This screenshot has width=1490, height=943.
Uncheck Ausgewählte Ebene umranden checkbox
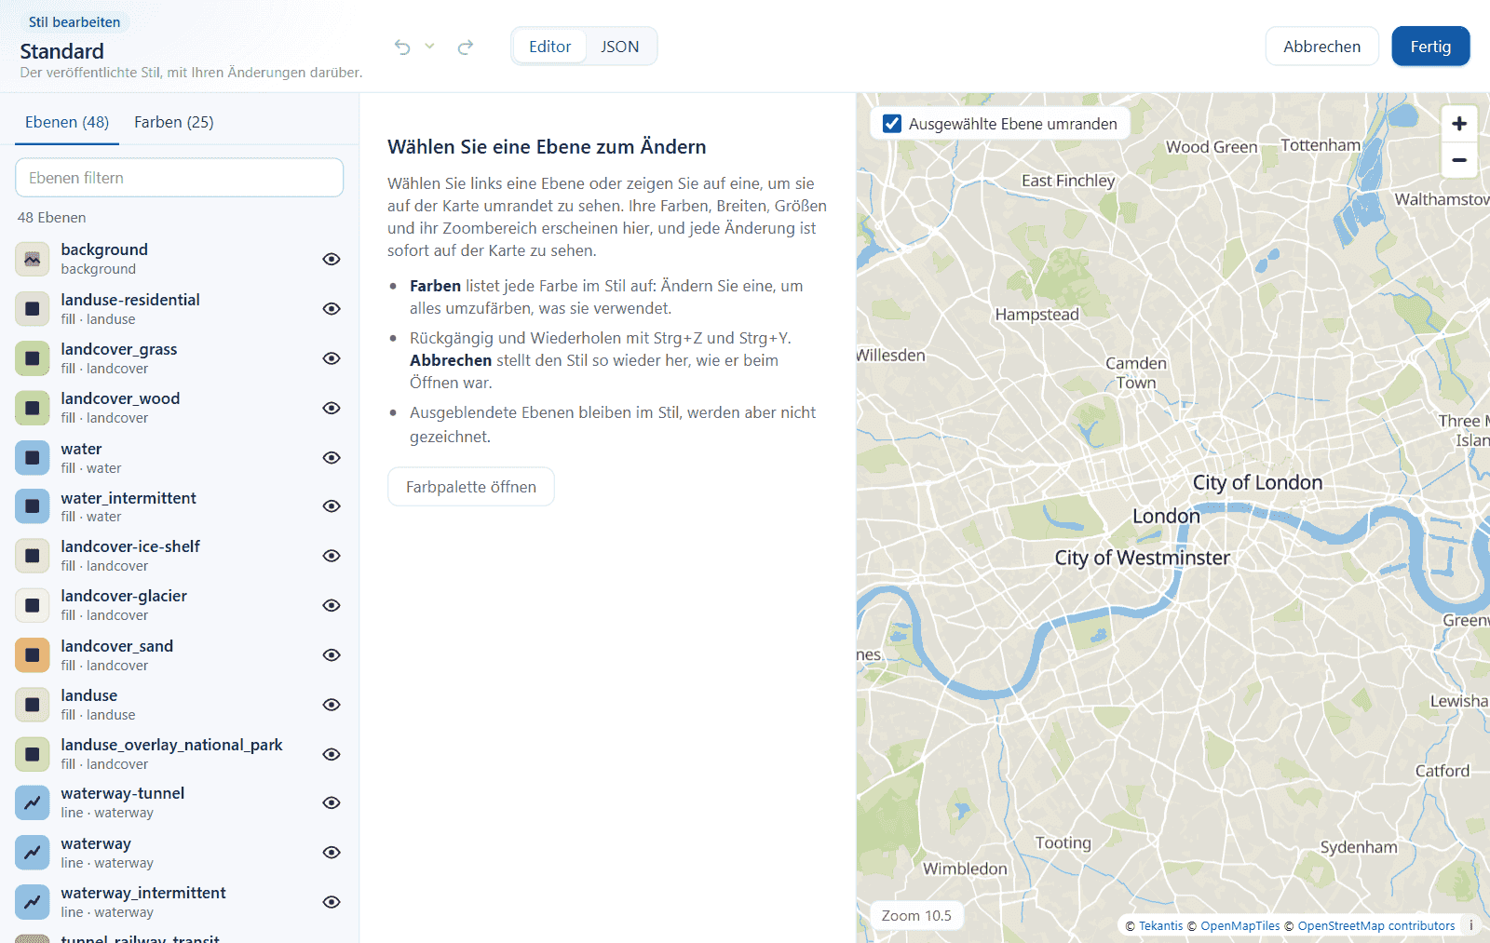click(892, 124)
